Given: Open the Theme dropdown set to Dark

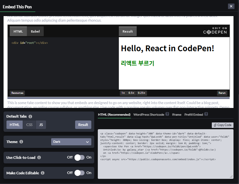Looking at the screenshot, I should pyautogui.click(x=71, y=142).
